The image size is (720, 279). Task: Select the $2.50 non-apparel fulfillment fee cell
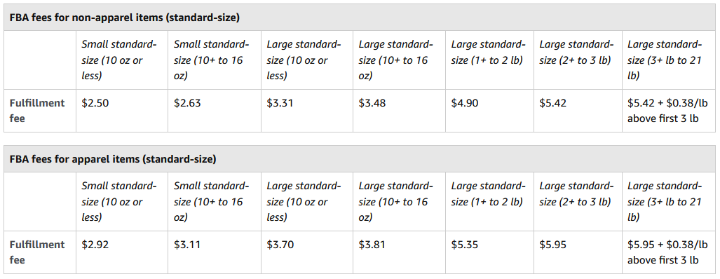tap(122, 111)
